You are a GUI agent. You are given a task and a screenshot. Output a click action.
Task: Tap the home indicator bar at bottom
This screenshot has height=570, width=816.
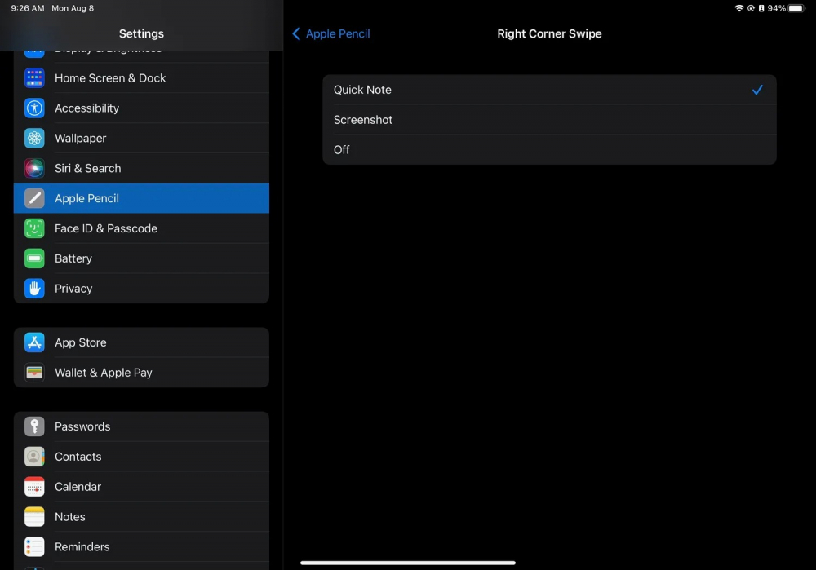[408, 563]
